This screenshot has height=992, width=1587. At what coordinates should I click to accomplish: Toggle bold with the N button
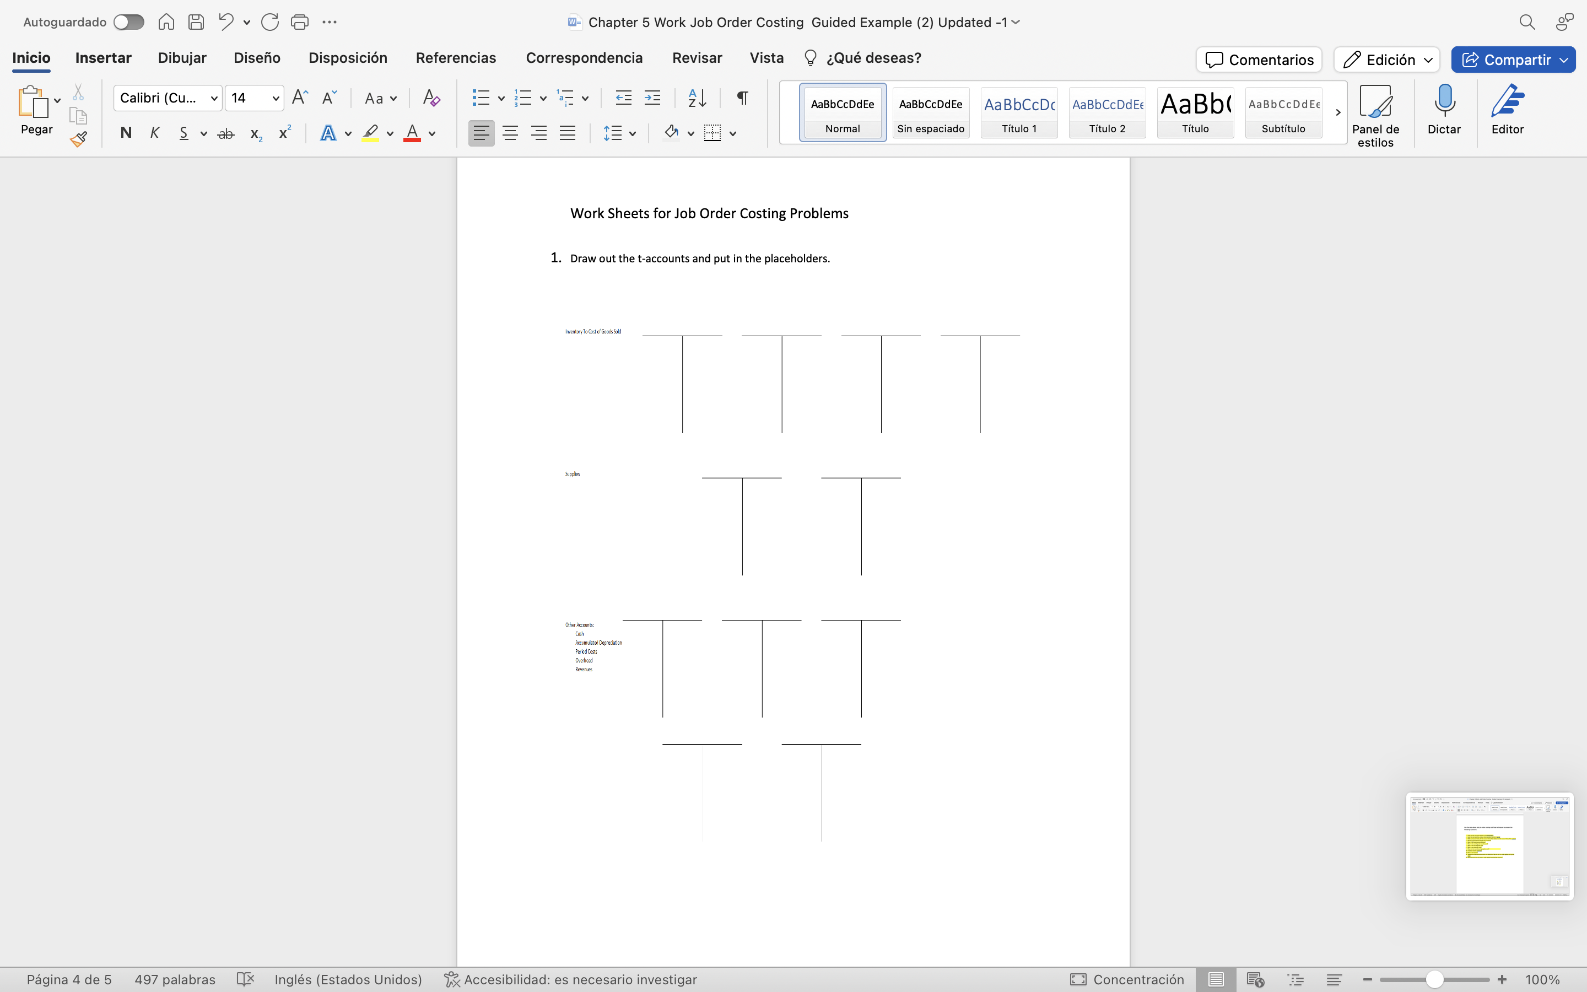click(126, 132)
